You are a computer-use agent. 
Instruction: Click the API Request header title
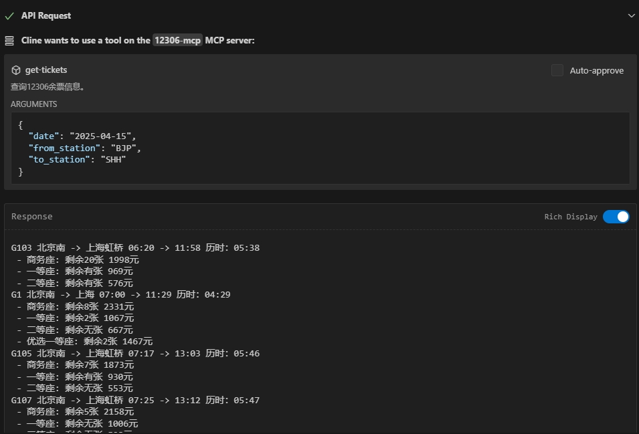click(46, 15)
